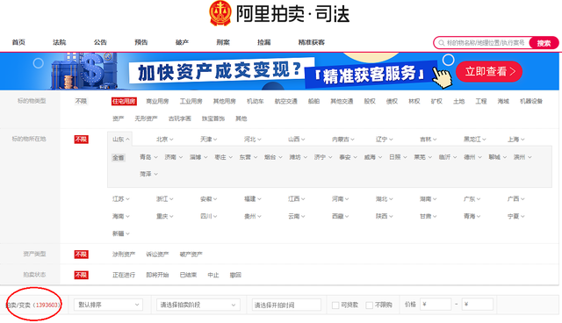The width and height of the screenshot is (562, 323).
Task: Expand the 内蒙古 province dropdown
Action: pos(343,140)
